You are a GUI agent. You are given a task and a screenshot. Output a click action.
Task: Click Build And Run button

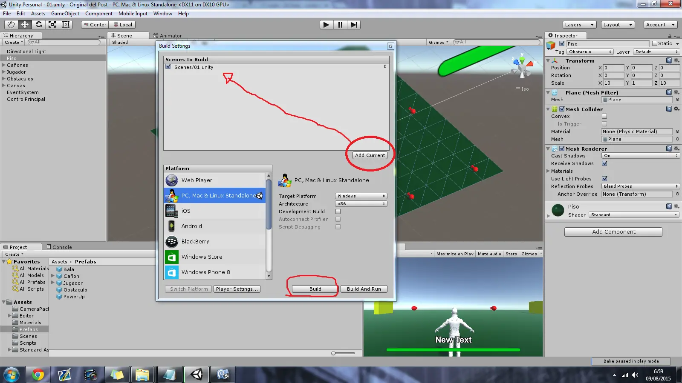[364, 289]
